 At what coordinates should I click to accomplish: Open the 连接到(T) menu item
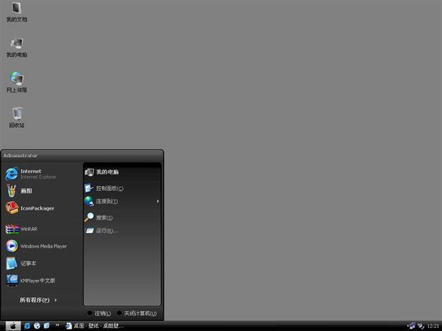(122, 201)
